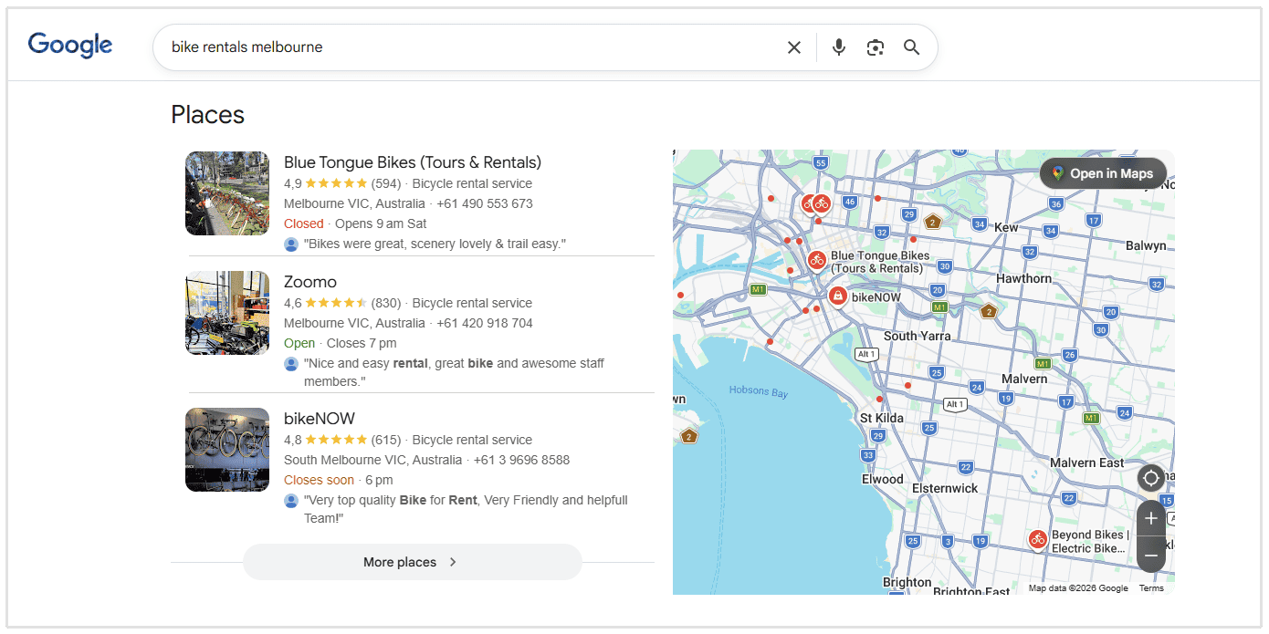The image size is (1269, 634).
Task: Check bikeNOW's 615 reviews
Action: pyautogui.click(x=383, y=439)
